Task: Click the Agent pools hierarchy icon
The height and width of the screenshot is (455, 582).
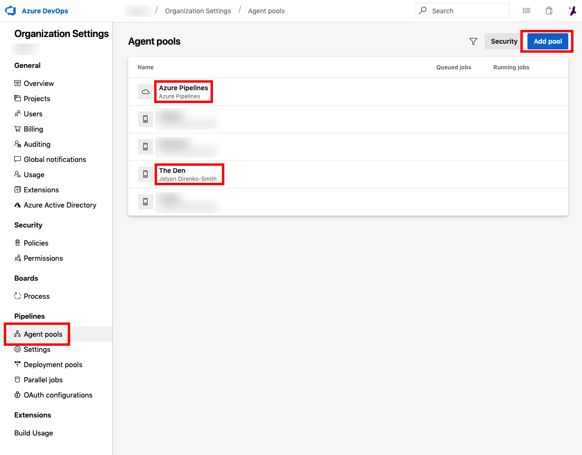Action: click(18, 334)
